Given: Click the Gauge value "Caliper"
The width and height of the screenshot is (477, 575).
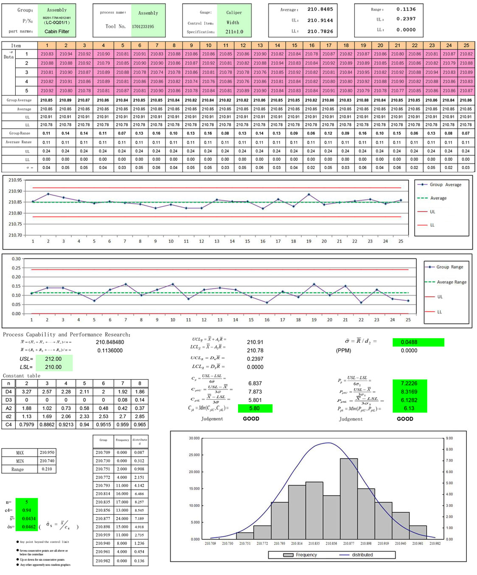Looking at the screenshot, I should pyautogui.click(x=234, y=13).
